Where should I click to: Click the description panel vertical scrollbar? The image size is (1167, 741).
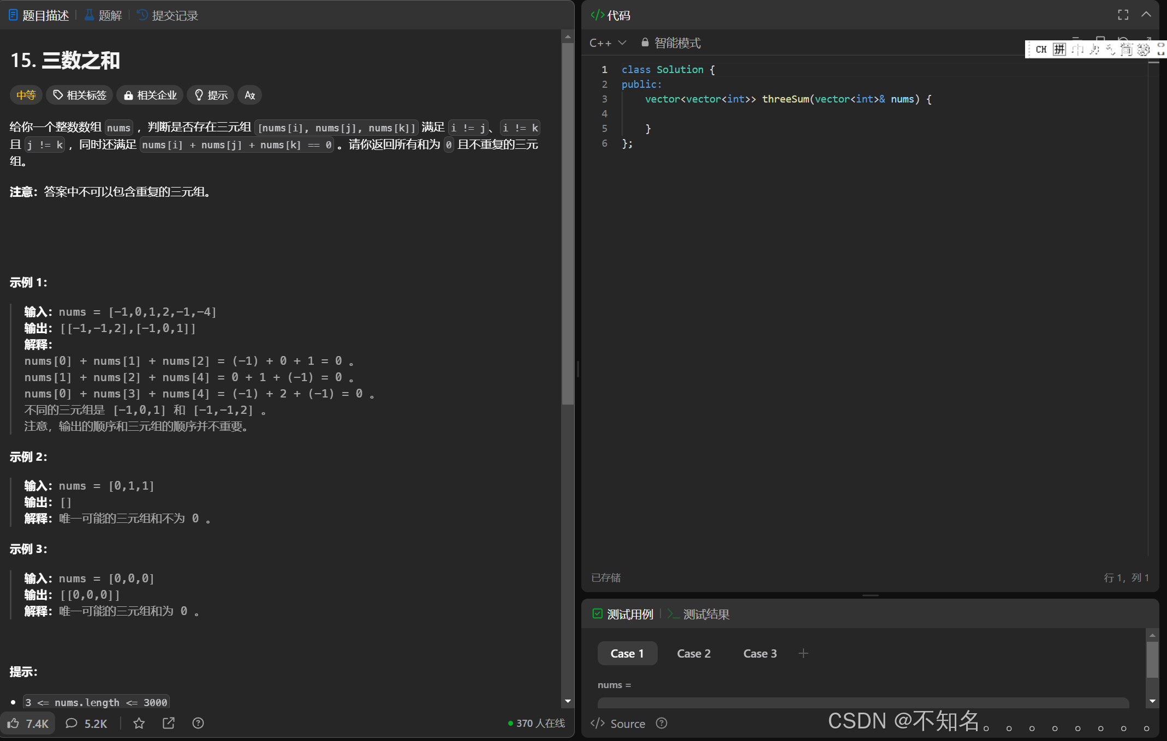[568, 224]
